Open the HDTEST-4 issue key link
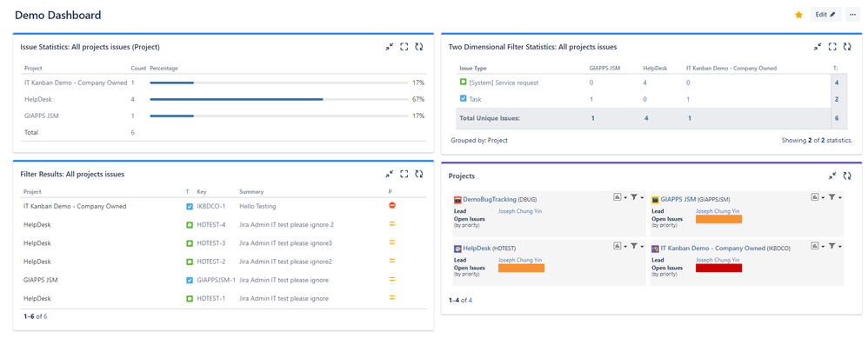This screenshot has width=868, height=338. click(x=211, y=224)
